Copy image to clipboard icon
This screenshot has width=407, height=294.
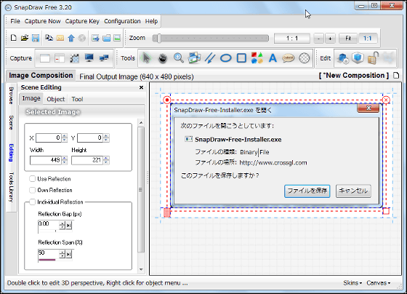point(49,38)
